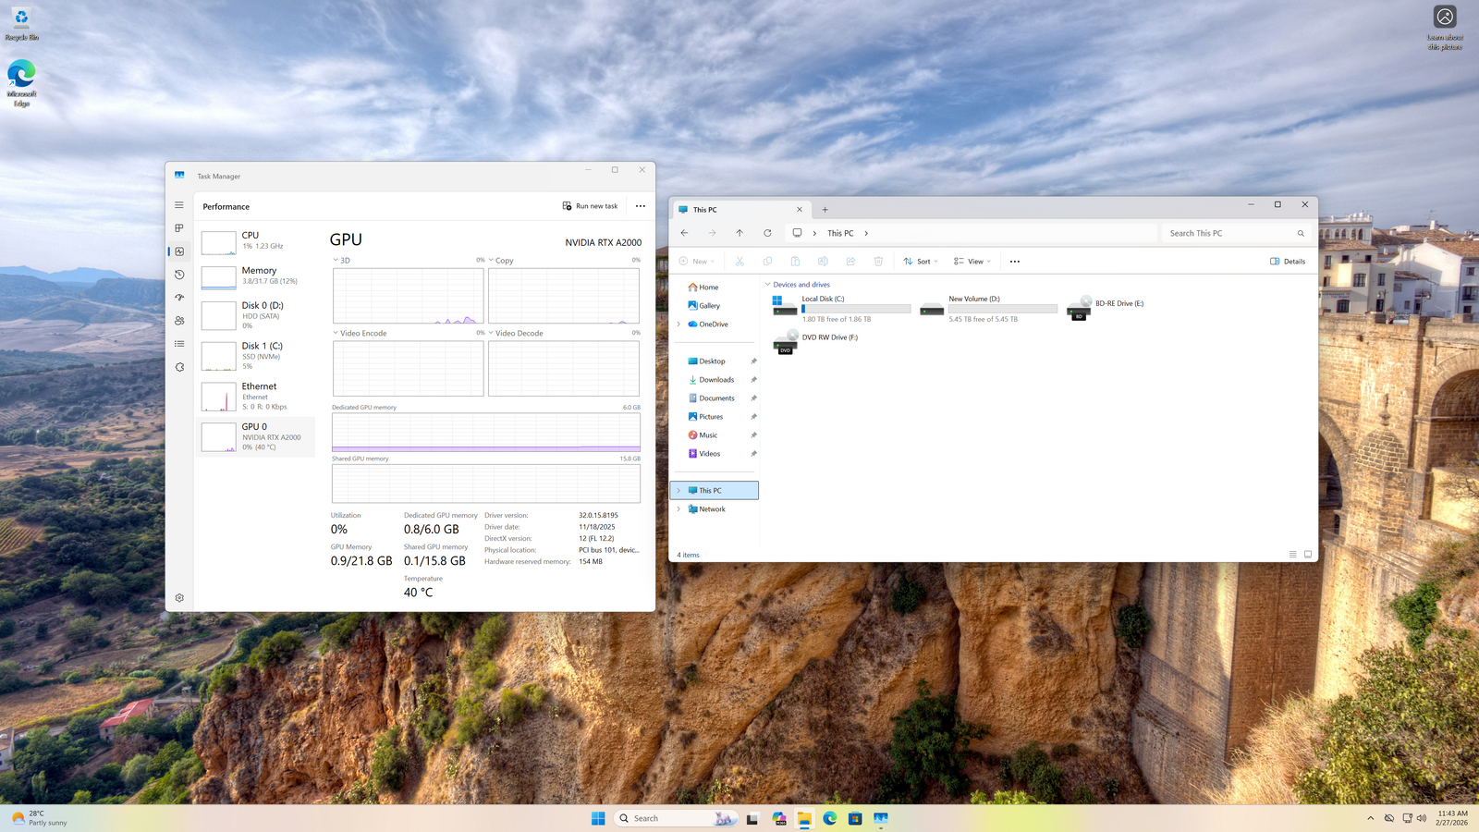Image resolution: width=1479 pixels, height=832 pixels.
Task: Open Services page icon in Task Manager
Action: [179, 367]
